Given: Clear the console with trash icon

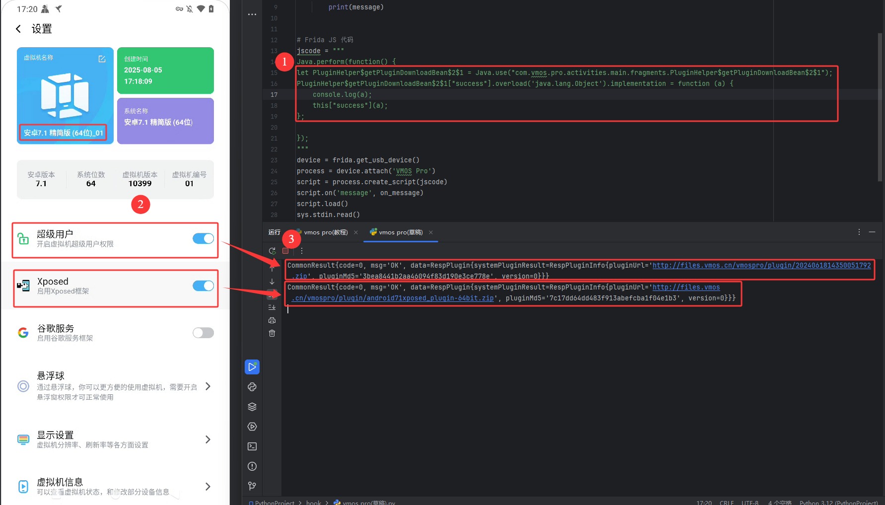Looking at the screenshot, I should tap(272, 333).
